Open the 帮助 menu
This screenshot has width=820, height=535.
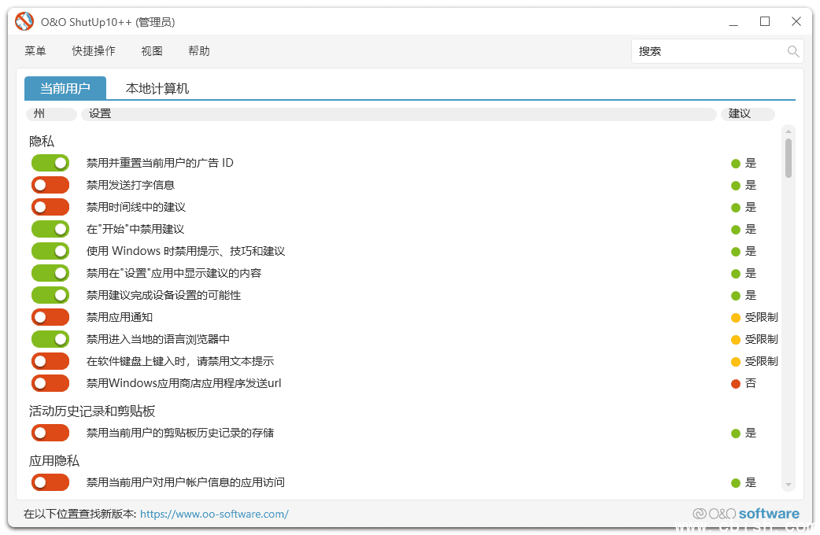click(198, 50)
